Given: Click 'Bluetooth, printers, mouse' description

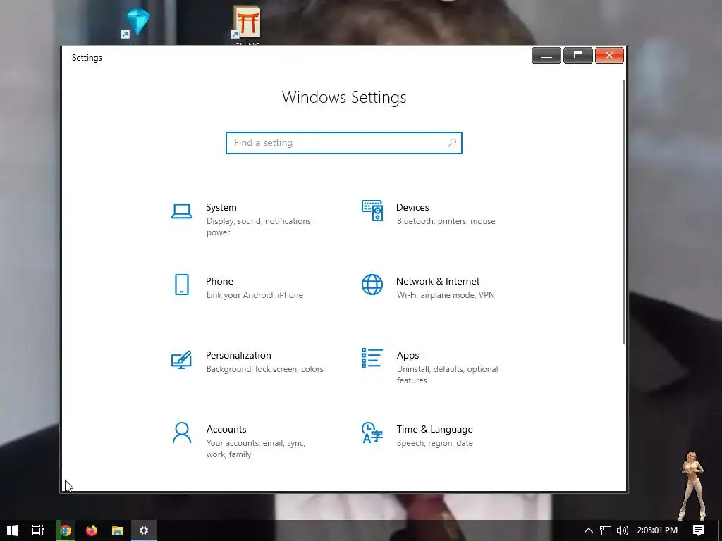Looking at the screenshot, I should tap(446, 221).
